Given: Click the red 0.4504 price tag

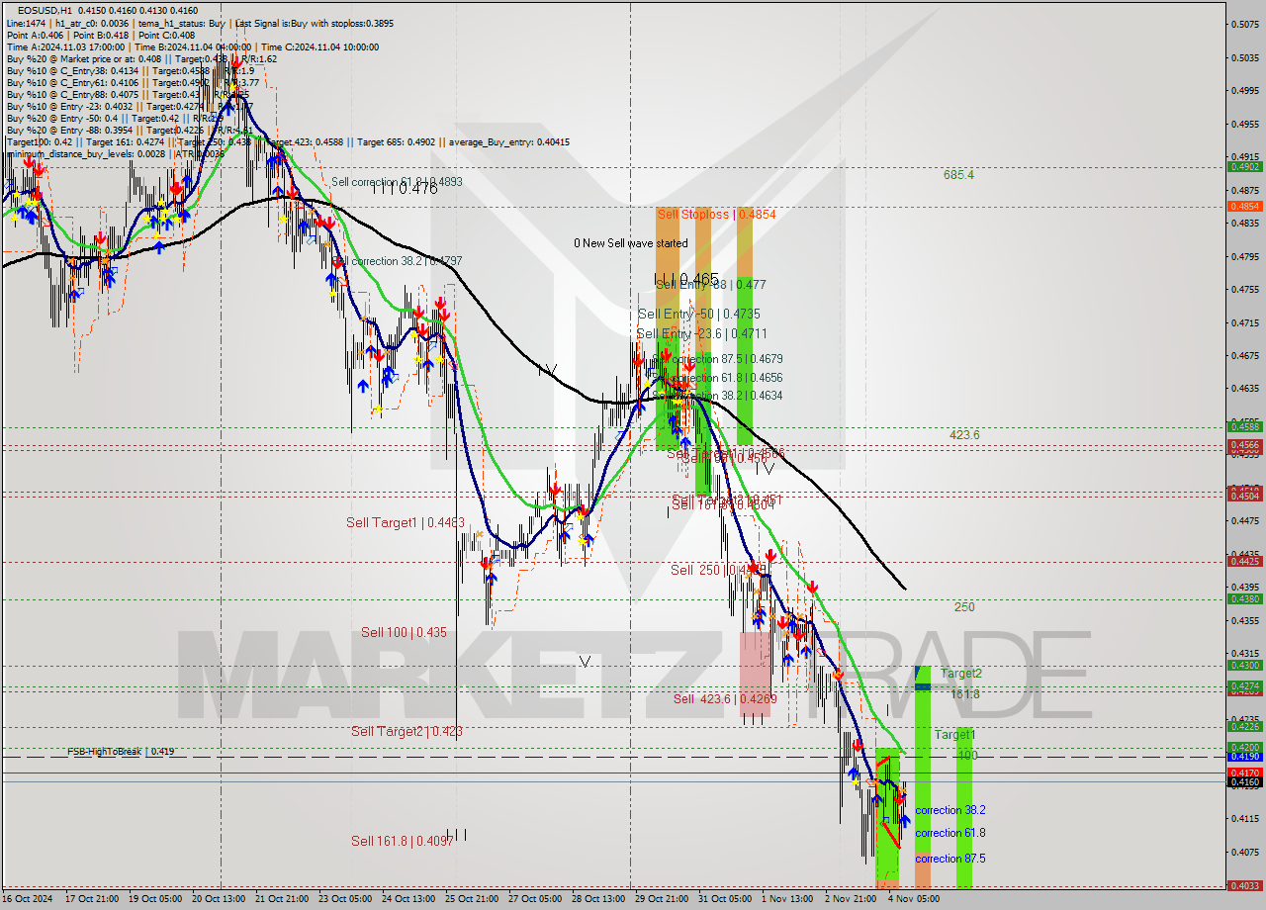Looking at the screenshot, I should point(1243,496).
